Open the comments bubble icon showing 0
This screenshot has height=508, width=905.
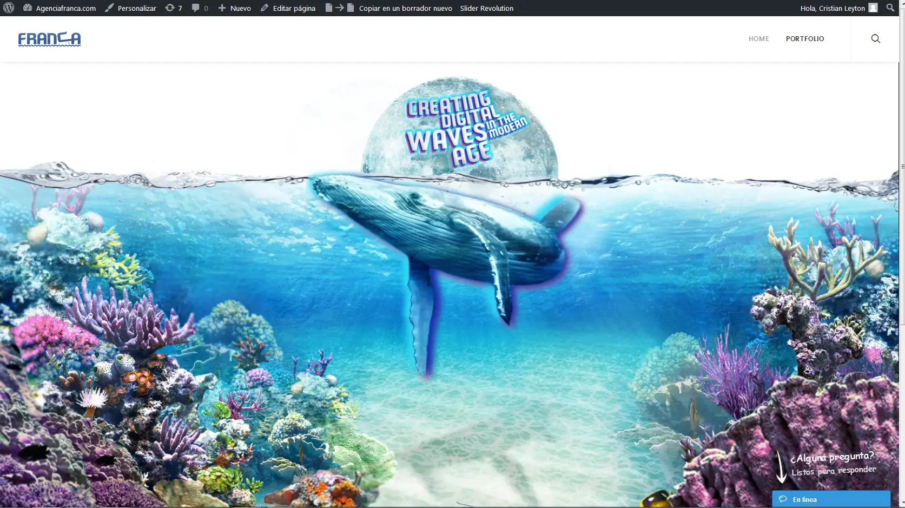(200, 8)
